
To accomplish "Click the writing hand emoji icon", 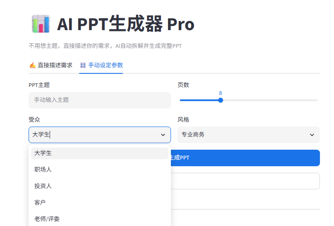I will (x=33, y=65).
